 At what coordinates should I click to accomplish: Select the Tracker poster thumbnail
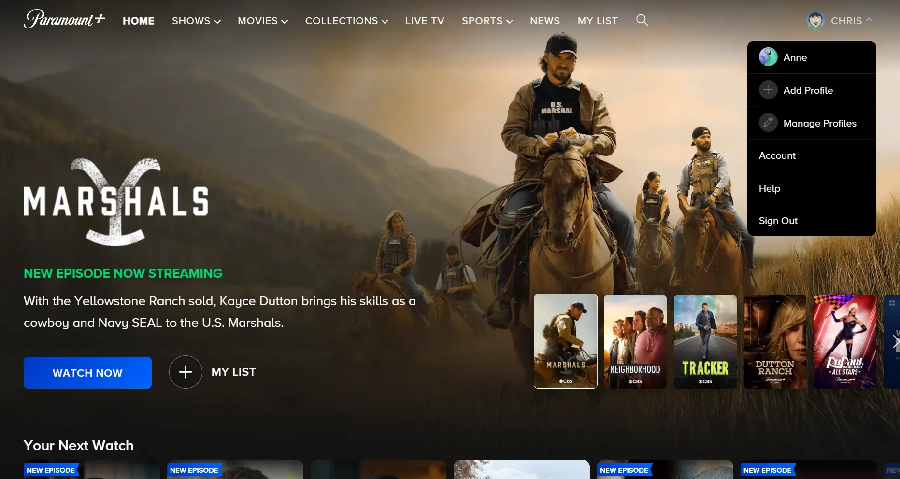click(705, 341)
